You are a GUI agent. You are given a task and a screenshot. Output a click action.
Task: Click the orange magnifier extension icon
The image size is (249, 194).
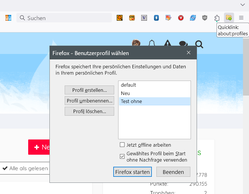(x=120, y=18)
